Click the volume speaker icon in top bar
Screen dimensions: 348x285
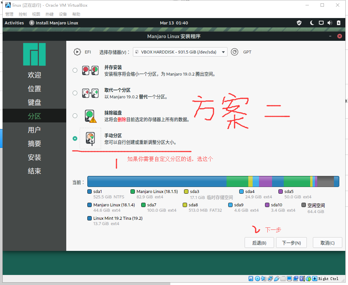click(330, 23)
